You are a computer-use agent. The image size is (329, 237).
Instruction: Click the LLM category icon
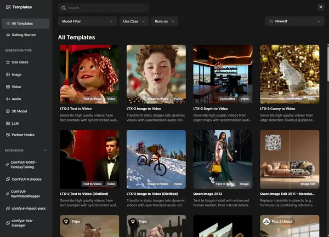(8, 124)
